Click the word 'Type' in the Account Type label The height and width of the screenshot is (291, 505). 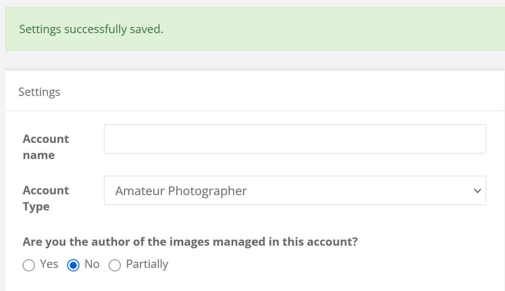pyautogui.click(x=36, y=206)
